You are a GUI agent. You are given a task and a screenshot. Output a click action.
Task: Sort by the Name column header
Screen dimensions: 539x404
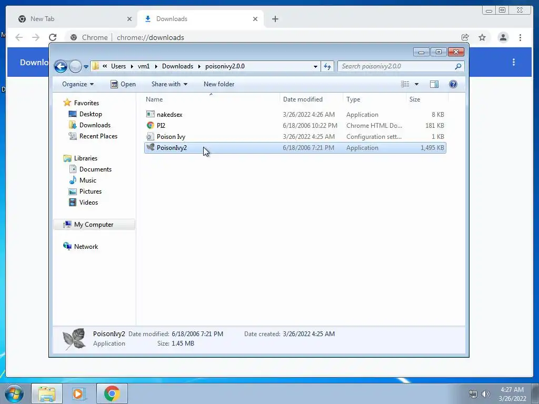coord(211,99)
